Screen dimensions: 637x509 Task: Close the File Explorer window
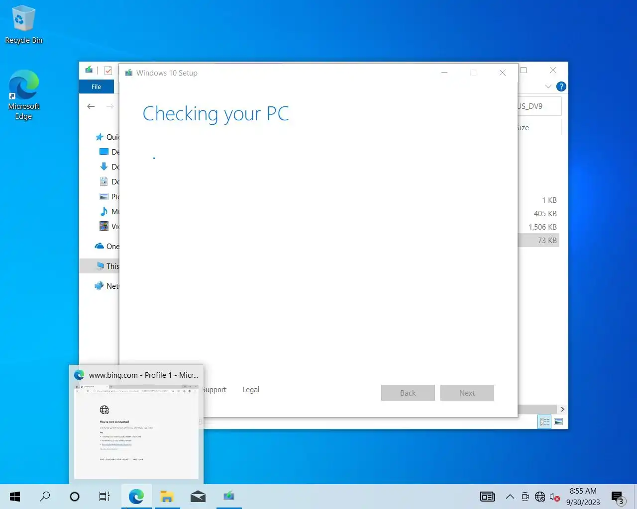[x=553, y=70]
